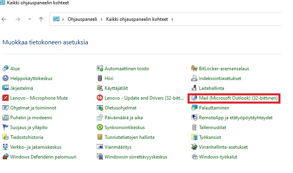Screen dimensions: 293x173
Task: Open the Tiedostohistoria link
Action: [27, 137]
